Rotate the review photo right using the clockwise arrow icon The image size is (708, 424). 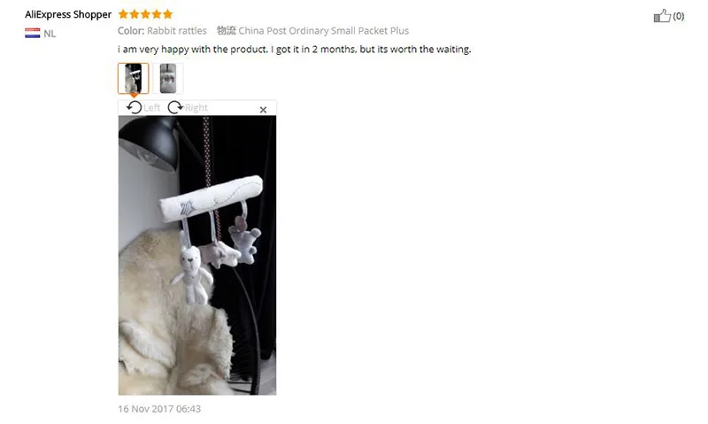175,107
